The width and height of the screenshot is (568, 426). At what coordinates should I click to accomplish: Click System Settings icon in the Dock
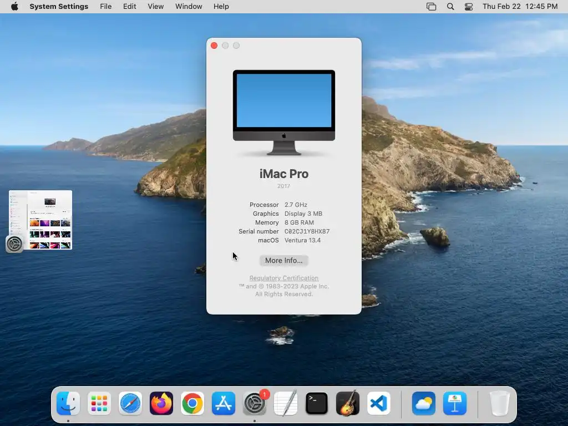[x=254, y=403]
